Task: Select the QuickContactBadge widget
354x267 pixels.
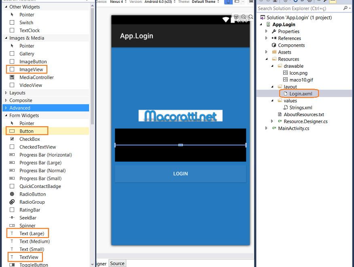Action: (40, 186)
